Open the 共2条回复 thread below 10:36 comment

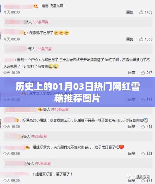tap(39, 136)
